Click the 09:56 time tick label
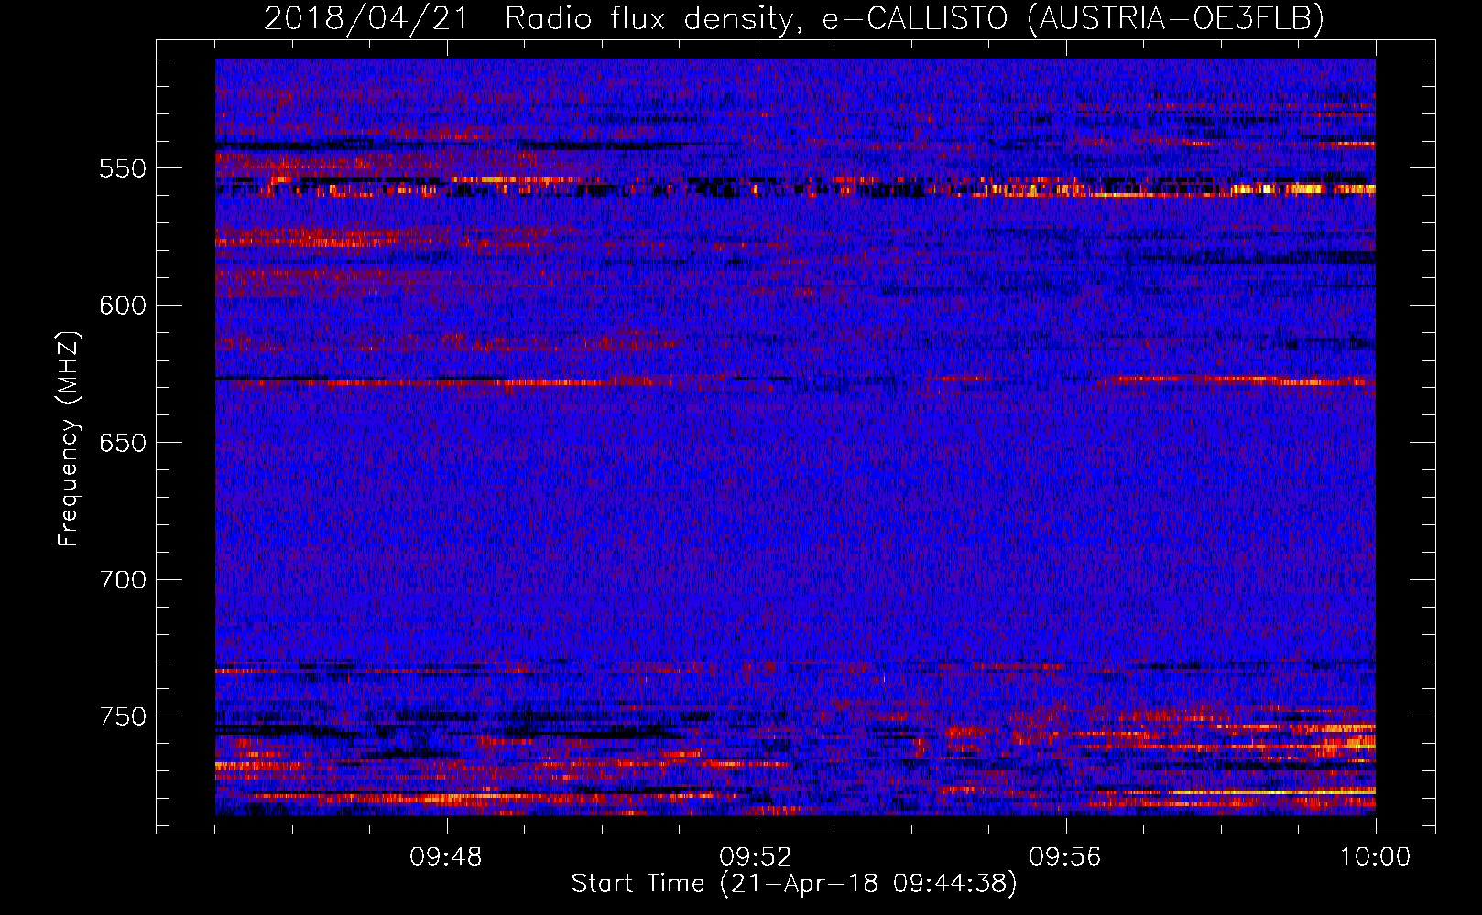 click(1065, 857)
